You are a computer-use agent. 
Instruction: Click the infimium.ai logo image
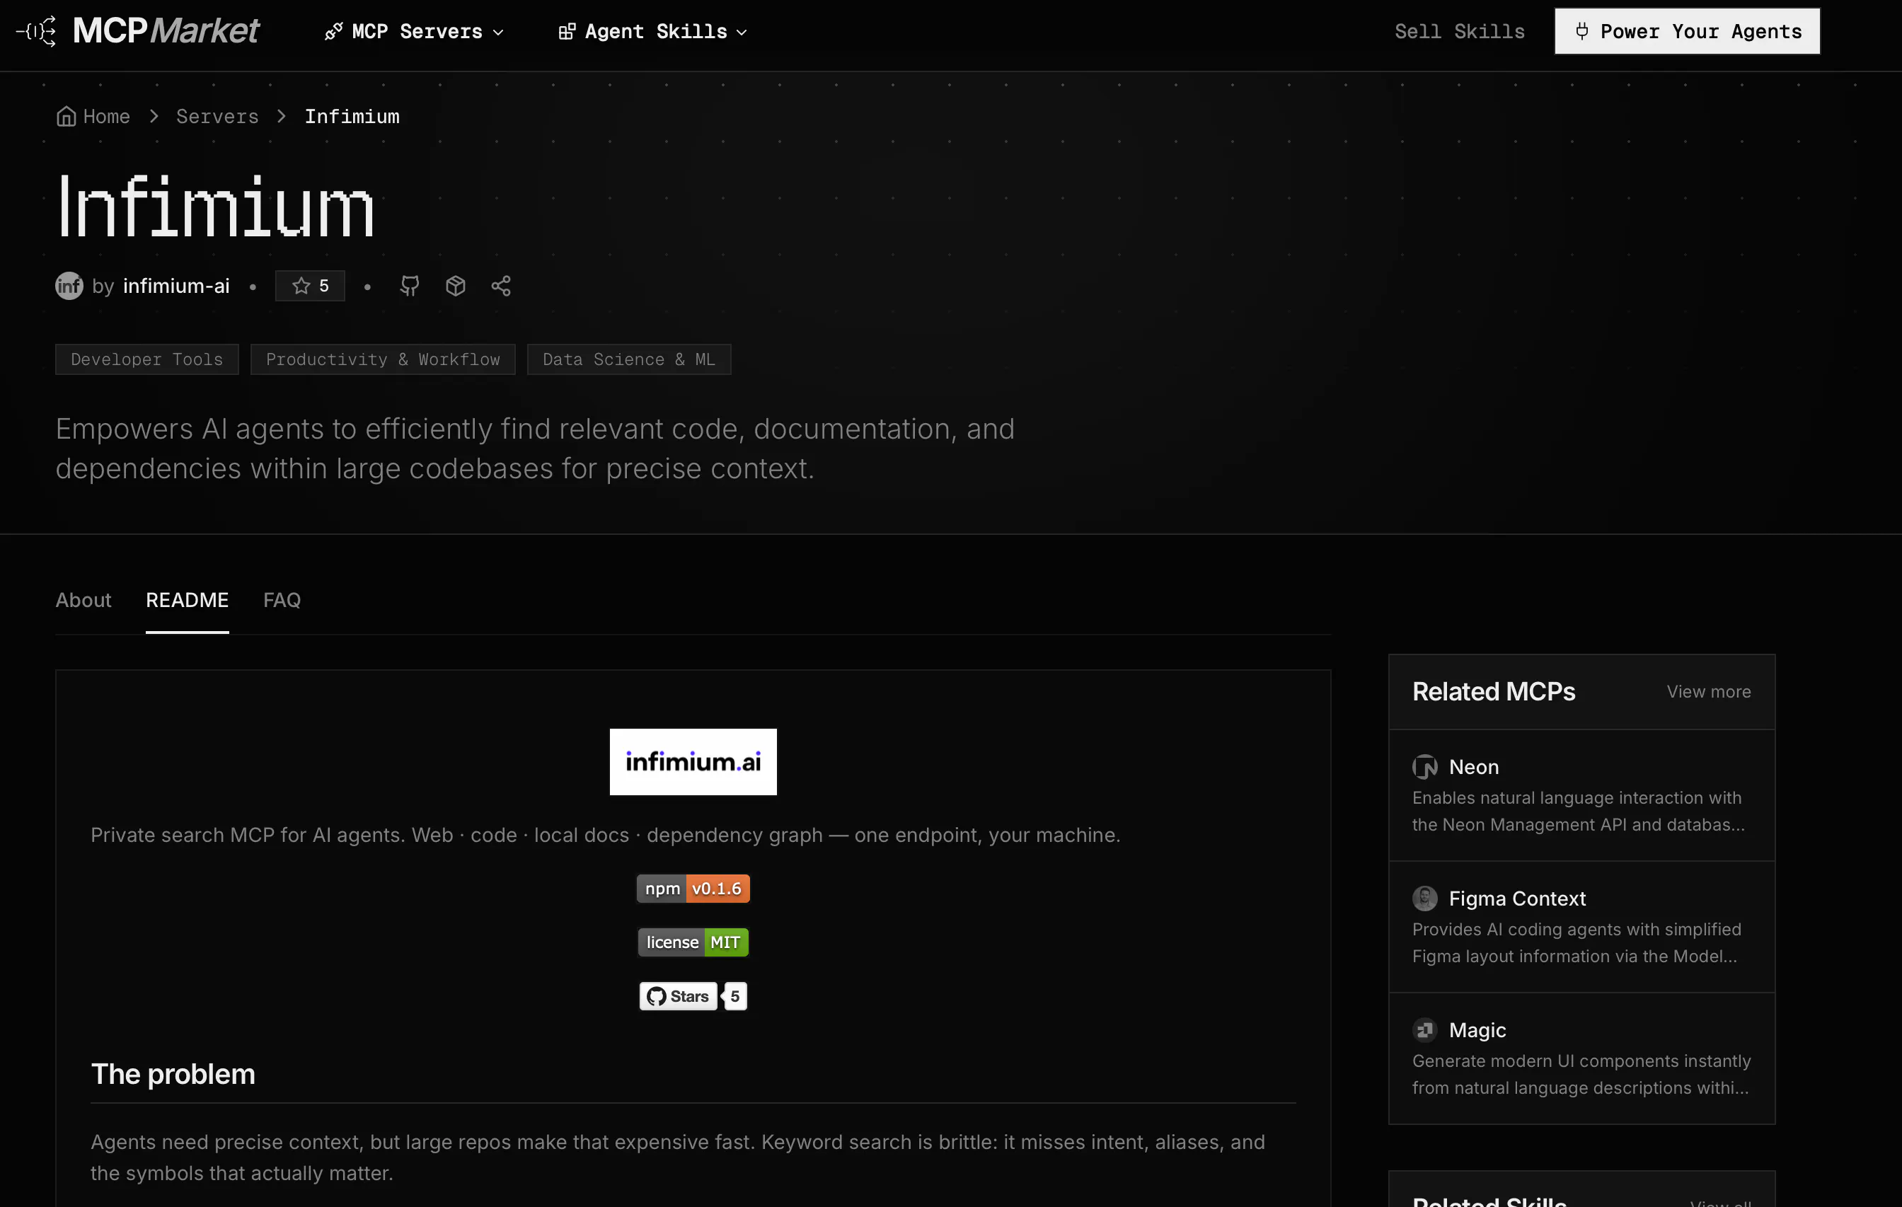coord(693,761)
